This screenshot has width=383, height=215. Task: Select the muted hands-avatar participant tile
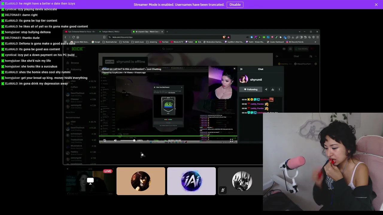coord(240,181)
